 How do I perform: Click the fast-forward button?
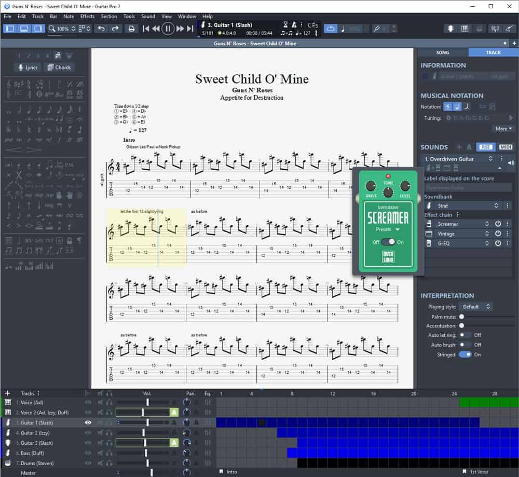pyautogui.click(x=180, y=29)
